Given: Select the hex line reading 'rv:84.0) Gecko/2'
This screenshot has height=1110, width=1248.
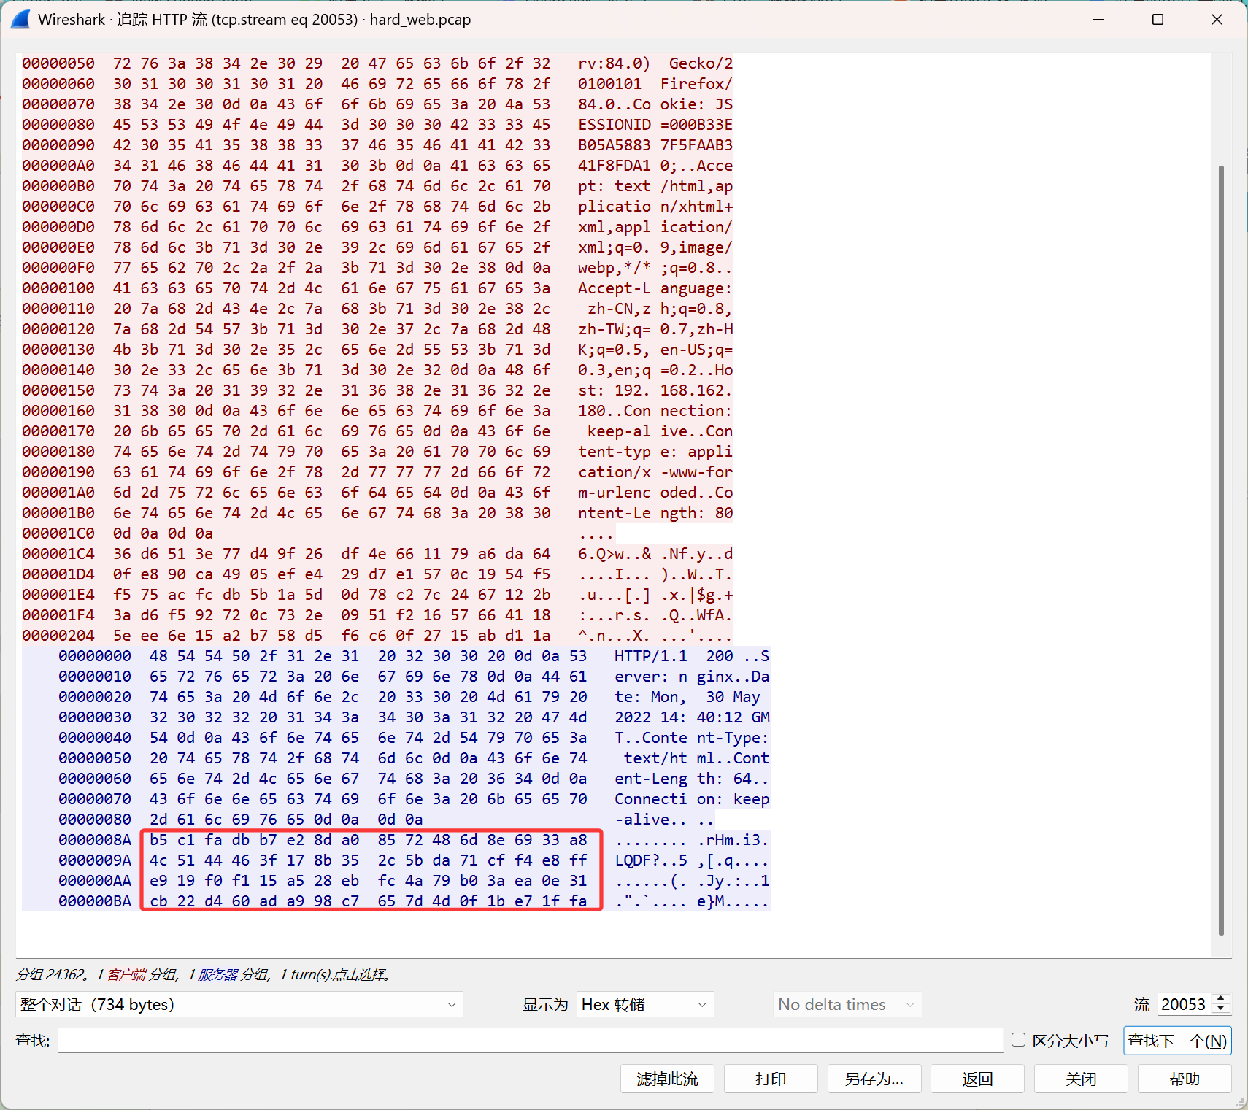Looking at the screenshot, I should [377, 63].
